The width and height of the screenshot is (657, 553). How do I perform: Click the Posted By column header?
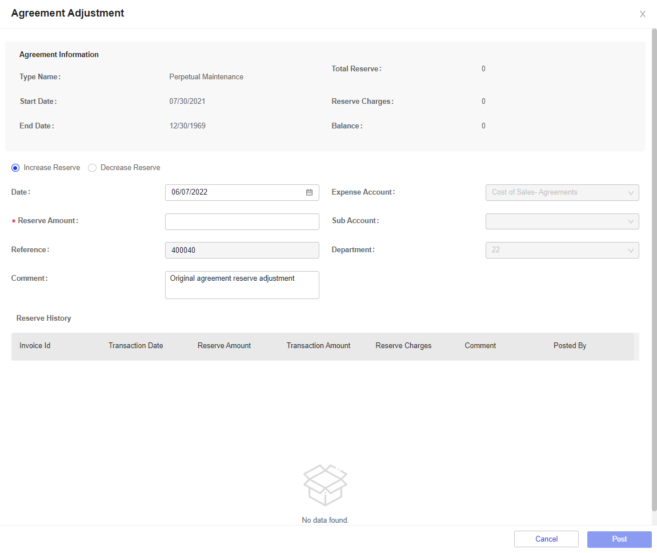569,345
